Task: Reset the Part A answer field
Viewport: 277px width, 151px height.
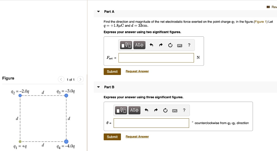Action: click(x=170, y=45)
